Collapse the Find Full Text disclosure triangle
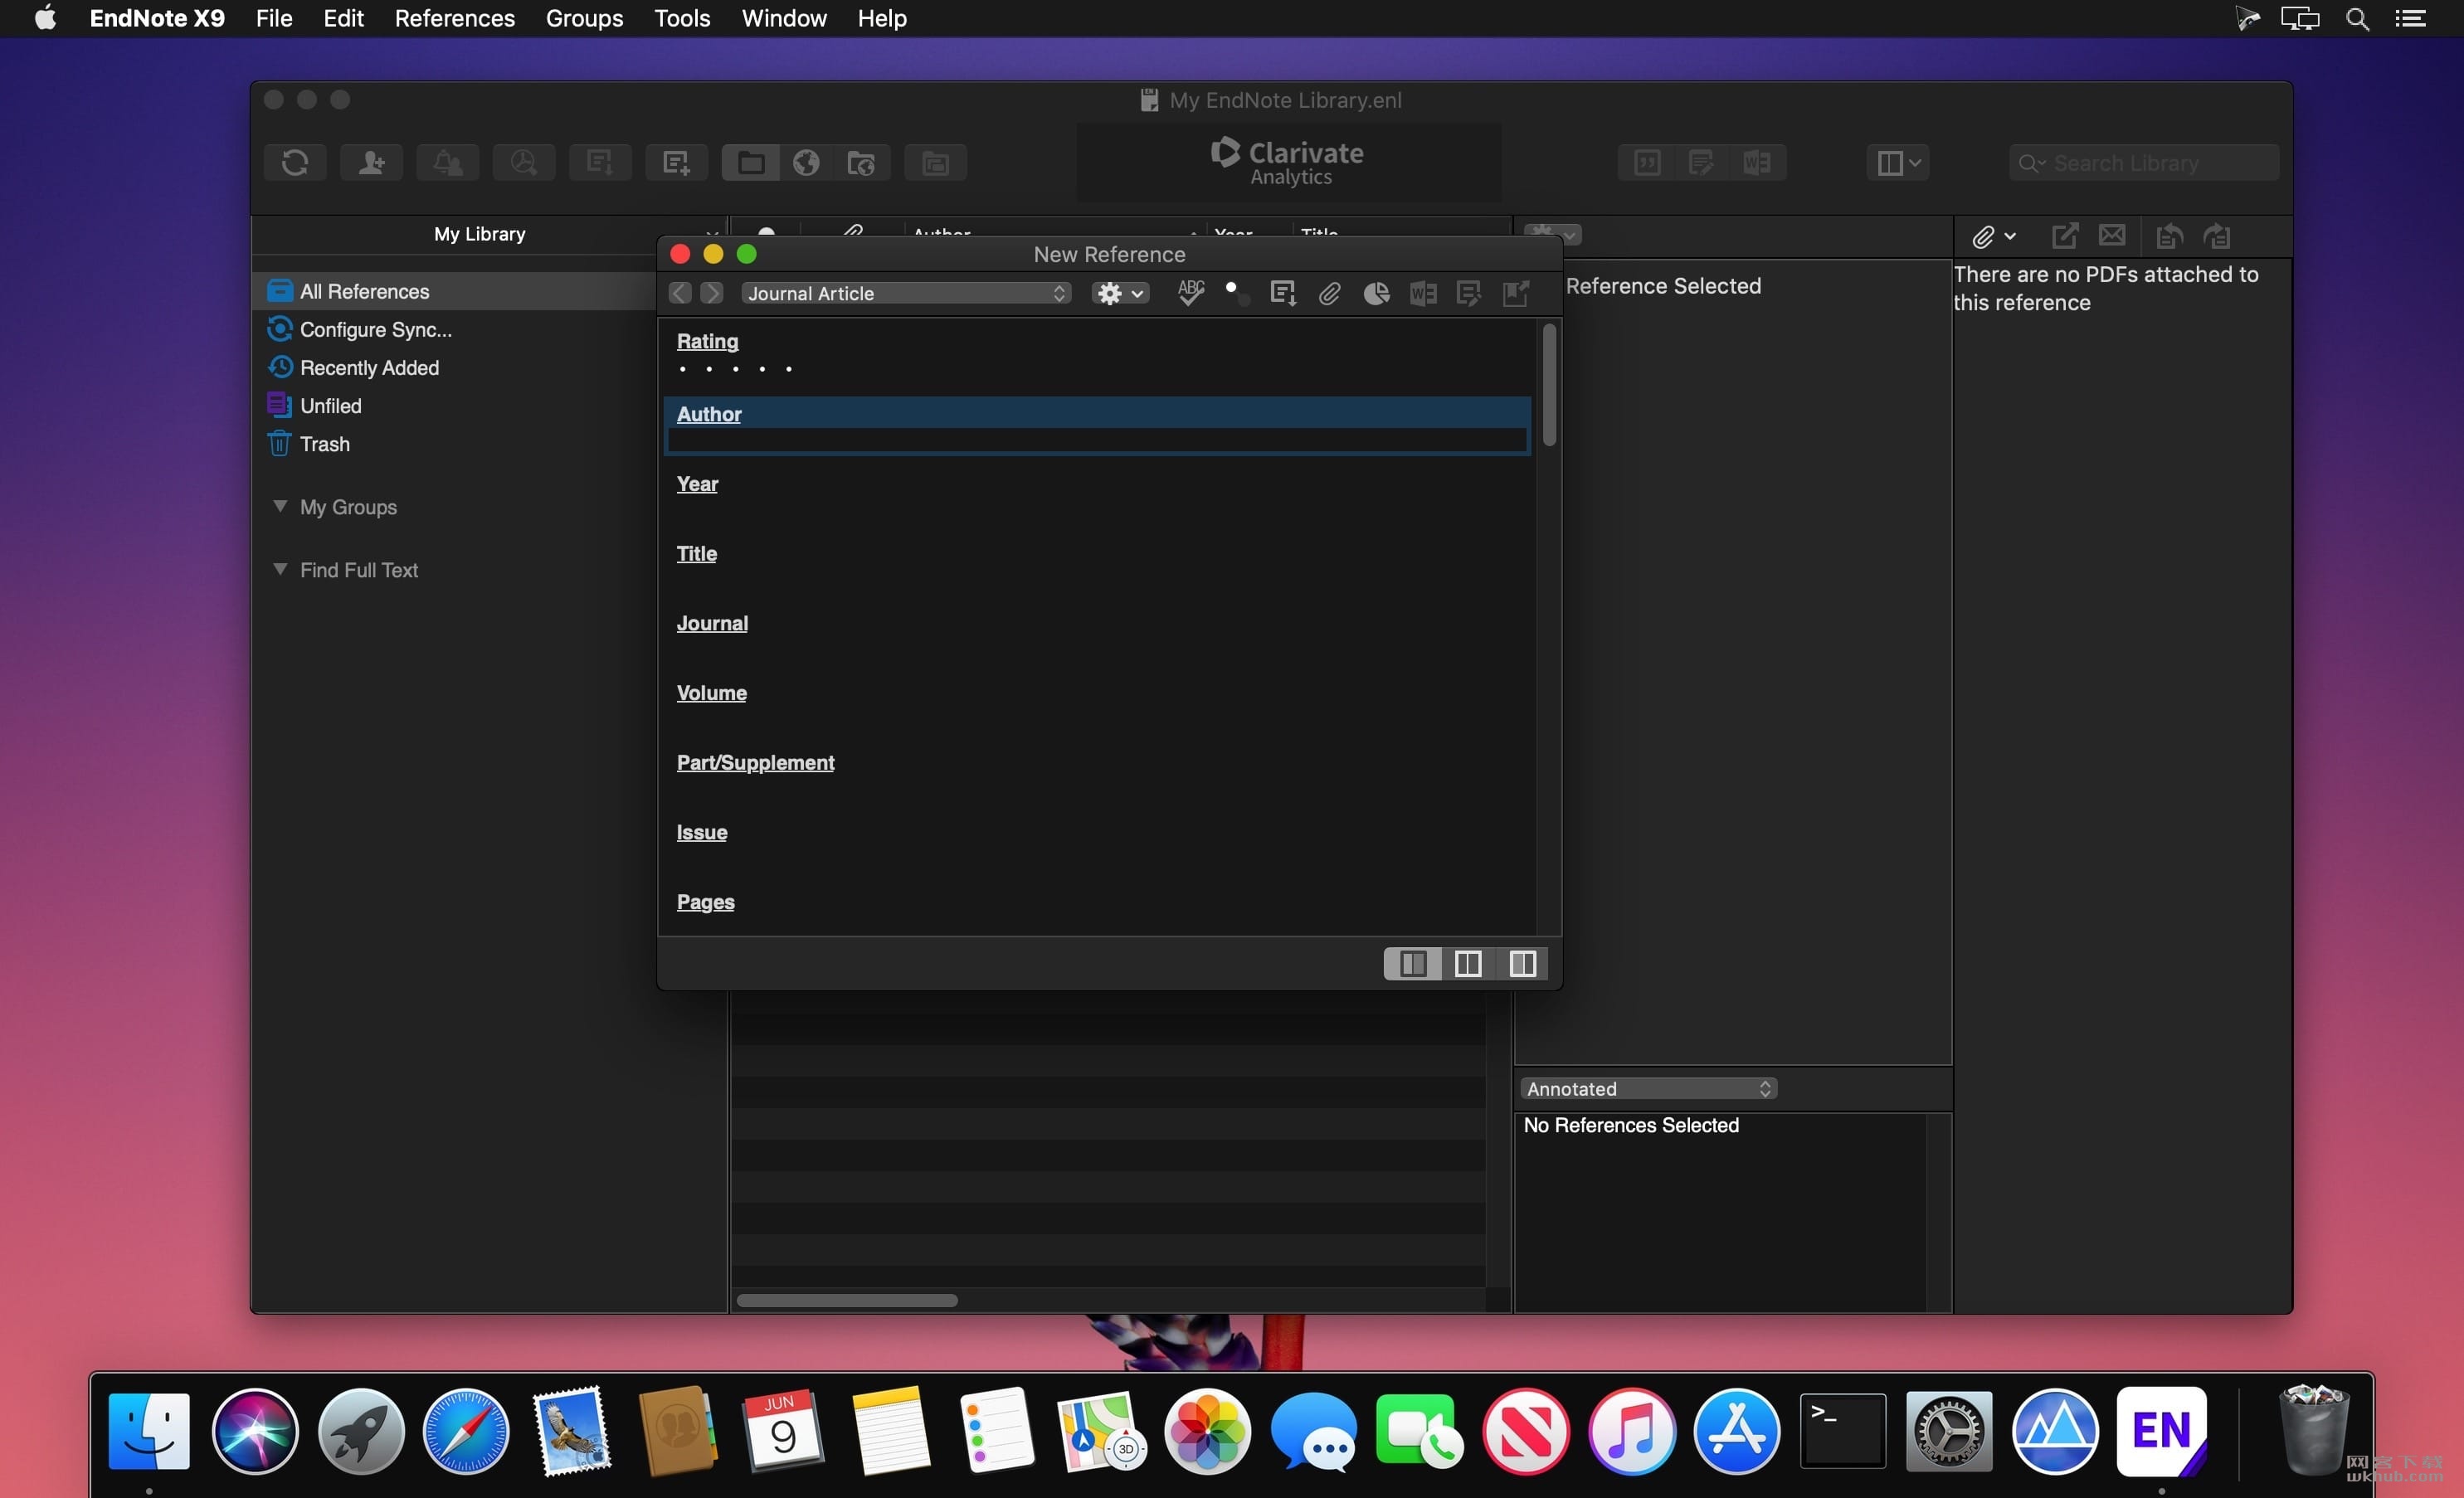Image resolution: width=2464 pixels, height=1498 pixels. point(280,569)
